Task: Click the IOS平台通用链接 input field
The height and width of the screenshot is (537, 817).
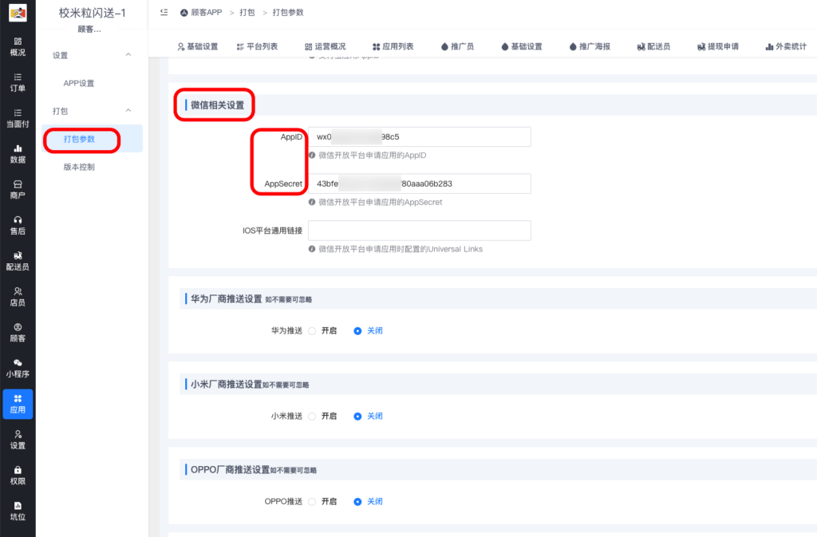Action: pyautogui.click(x=419, y=231)
